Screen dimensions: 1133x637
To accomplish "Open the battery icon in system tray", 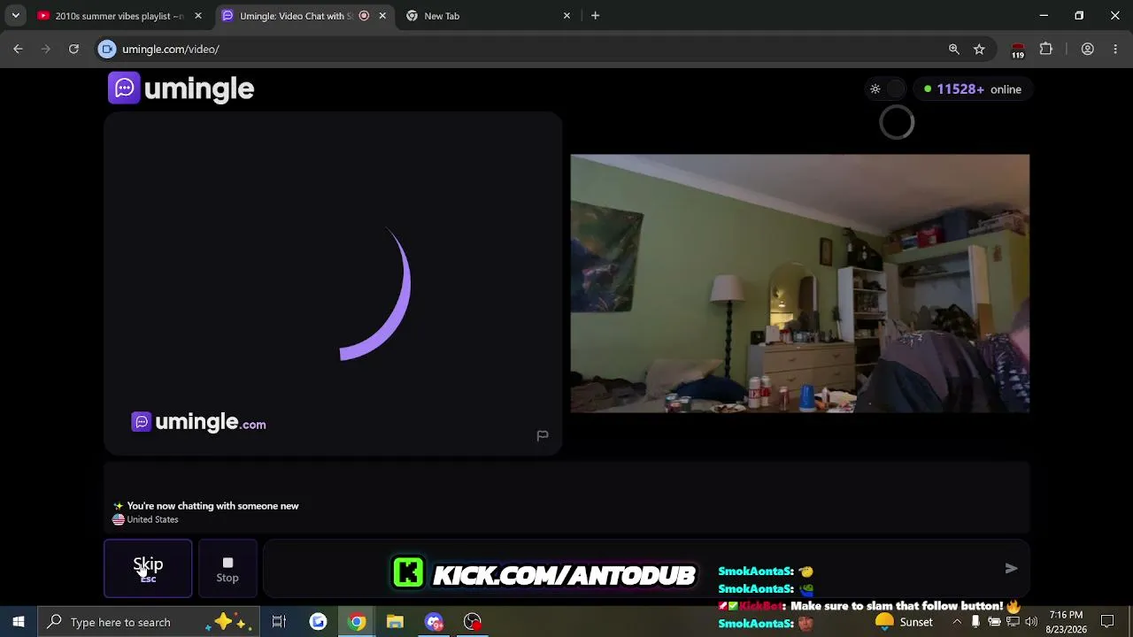I will pyautogui.click(x=994, y=622).
